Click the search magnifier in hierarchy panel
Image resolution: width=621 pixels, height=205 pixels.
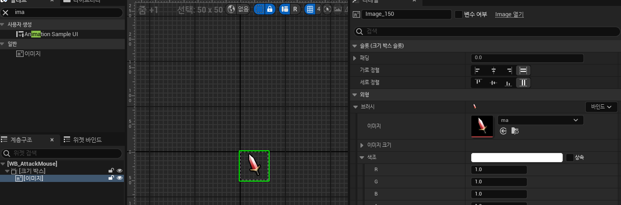pos(7,153)
